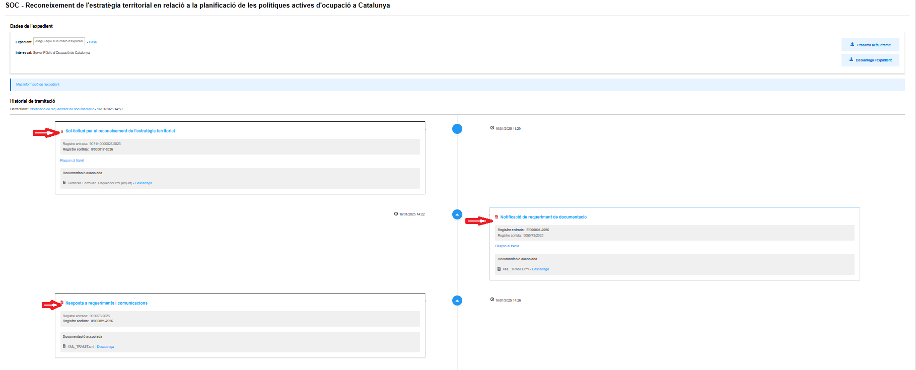
Task: Click the Desa link next to Expedient
Action: 93,42
